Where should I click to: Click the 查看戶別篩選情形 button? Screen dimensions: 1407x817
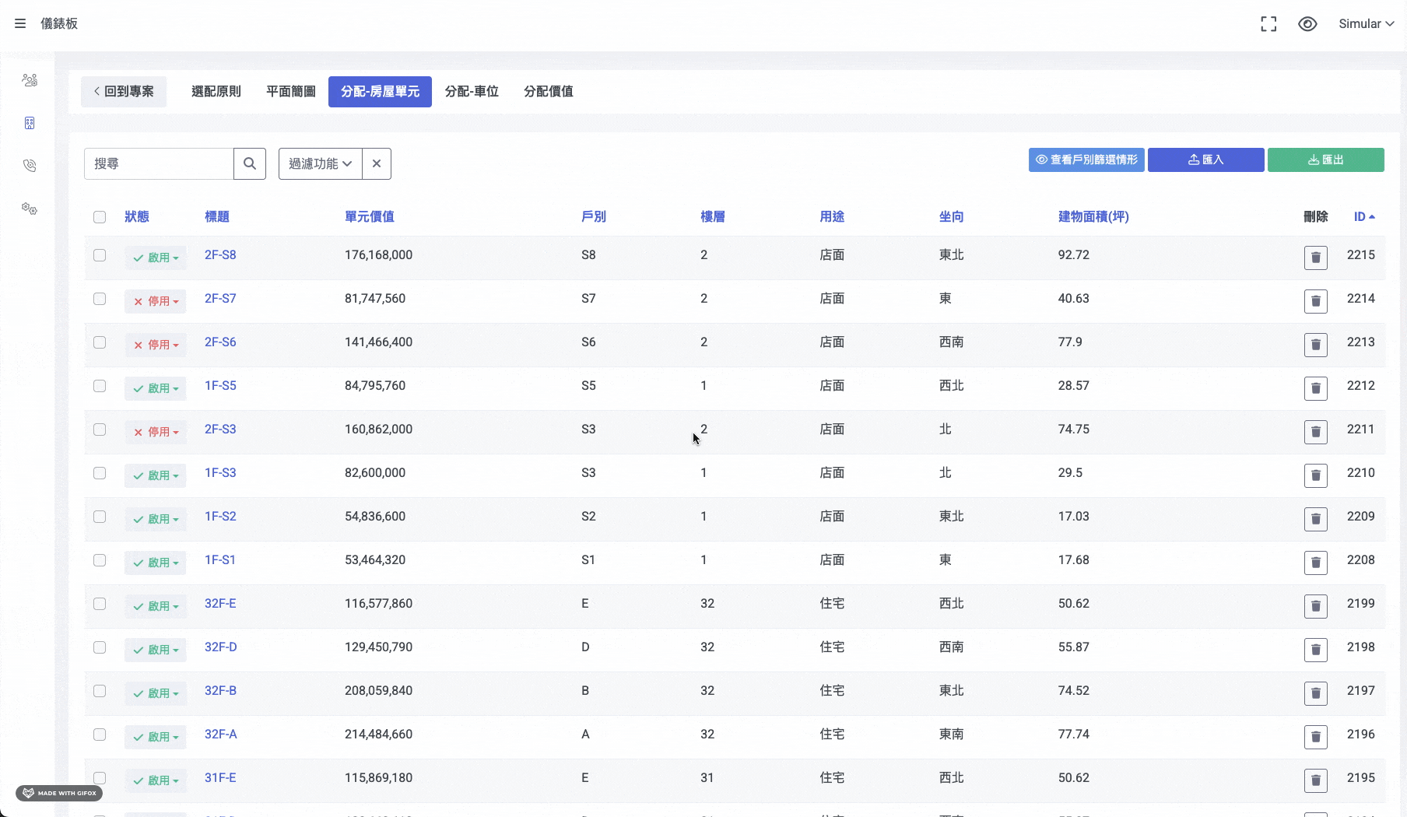coord(1086,160)
